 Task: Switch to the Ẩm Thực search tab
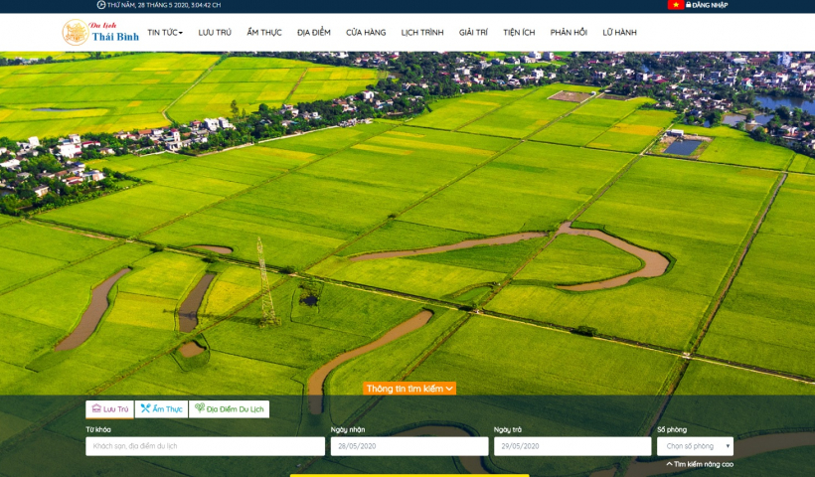coord(161,408)
